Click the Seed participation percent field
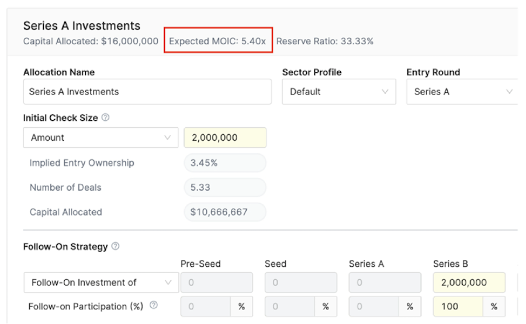This screenshot has width=526, height=324. coord(289,306)
